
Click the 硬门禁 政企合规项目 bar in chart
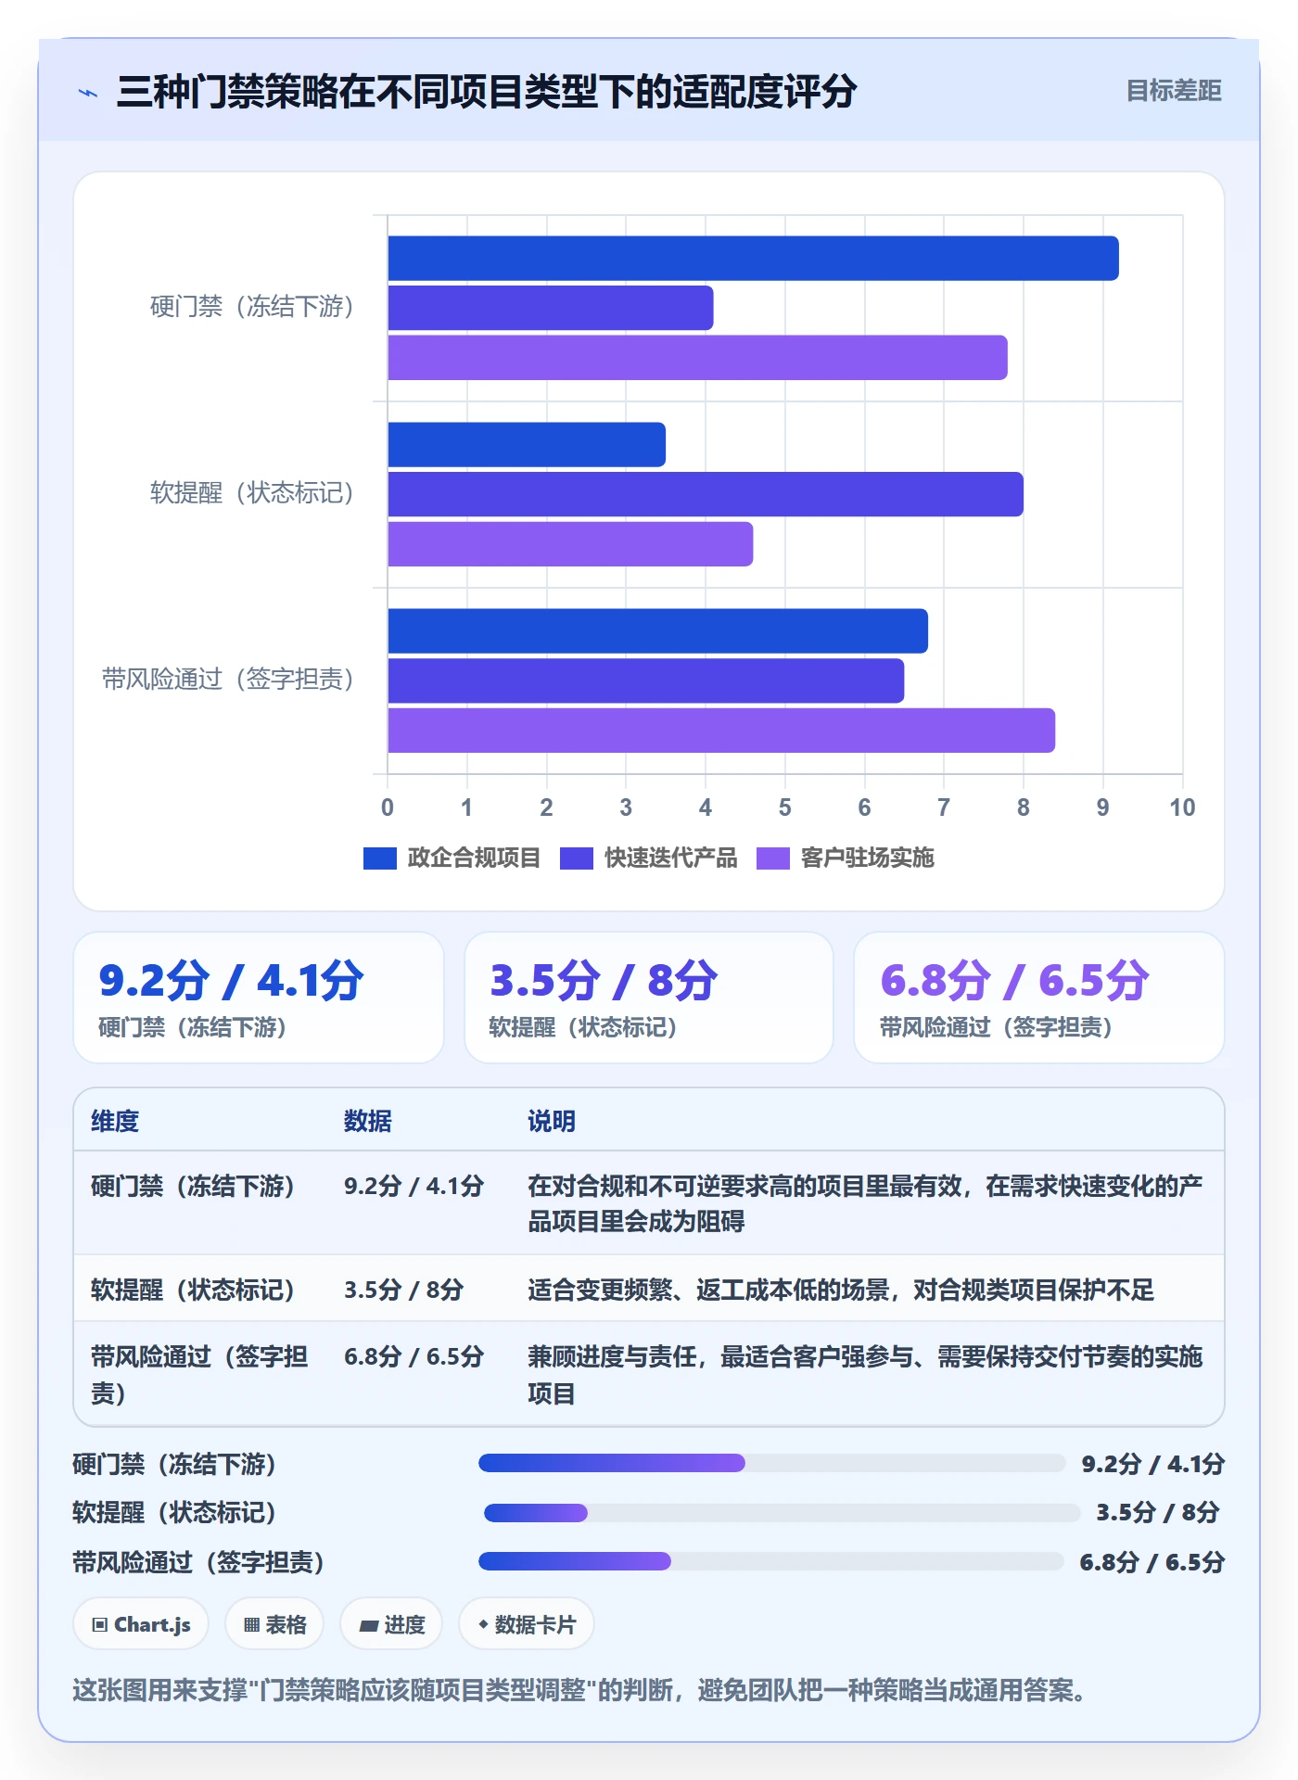click(x=753, y=258)
